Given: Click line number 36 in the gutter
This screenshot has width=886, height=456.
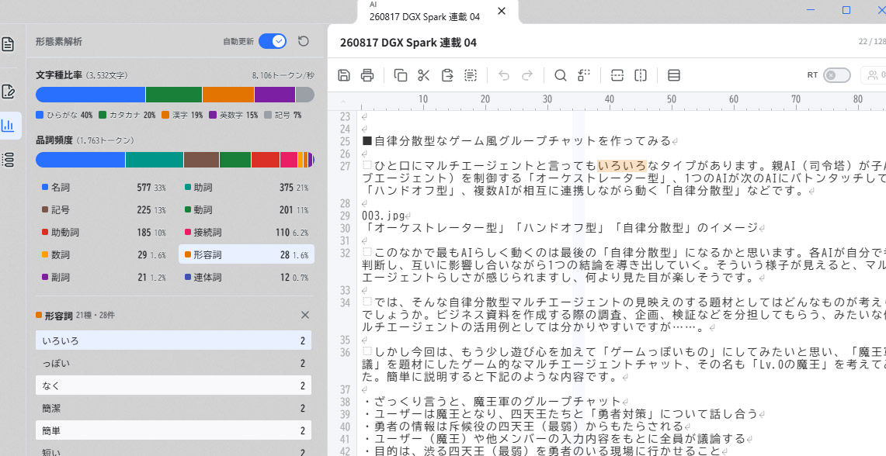Looking at the screenshot, I should (345, 353).
